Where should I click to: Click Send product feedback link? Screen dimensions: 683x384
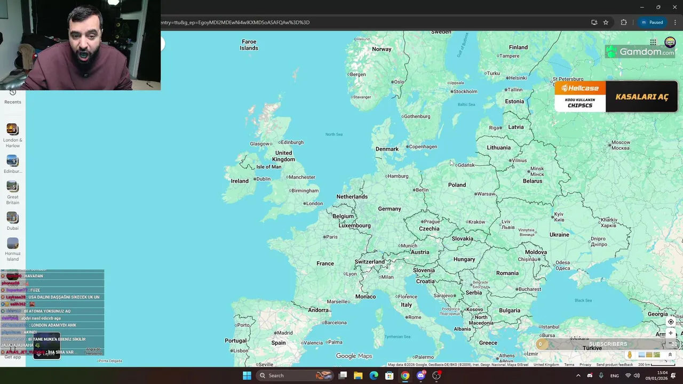pyautogui.click(x=615, y=365)
